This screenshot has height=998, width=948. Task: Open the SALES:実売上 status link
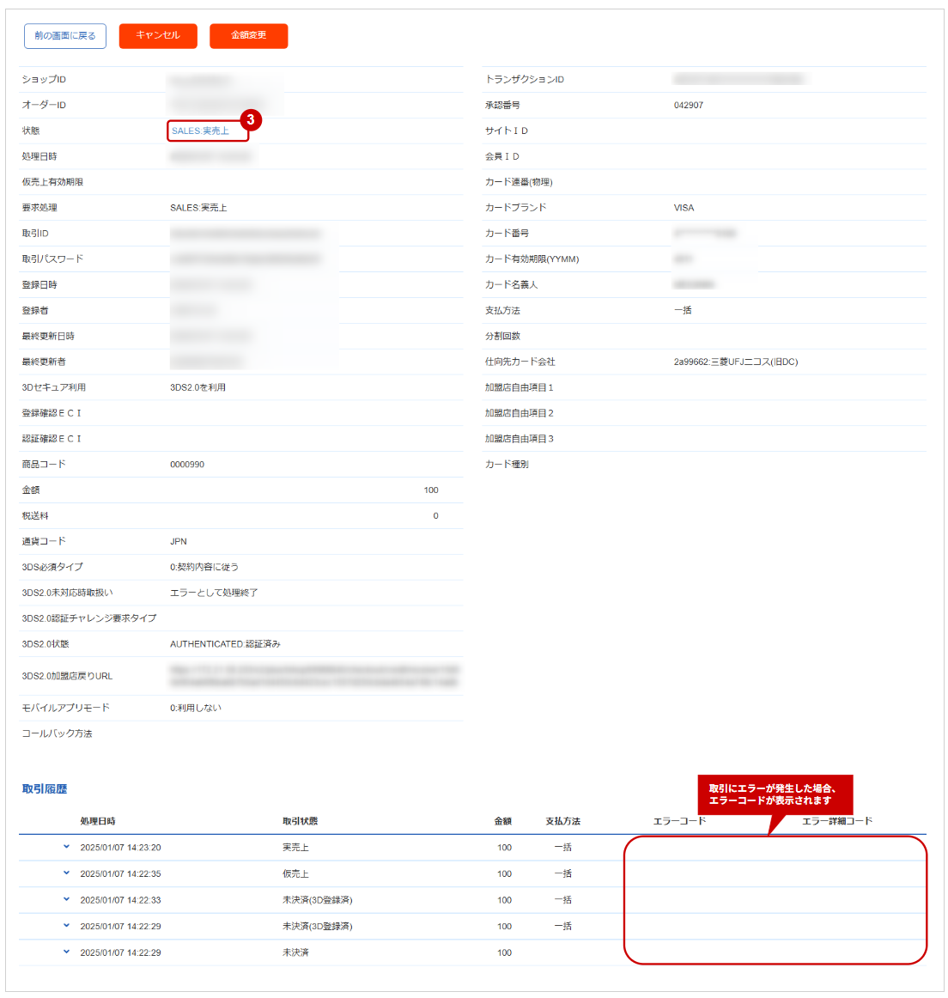pyautogui.click(x=200, y=131)
